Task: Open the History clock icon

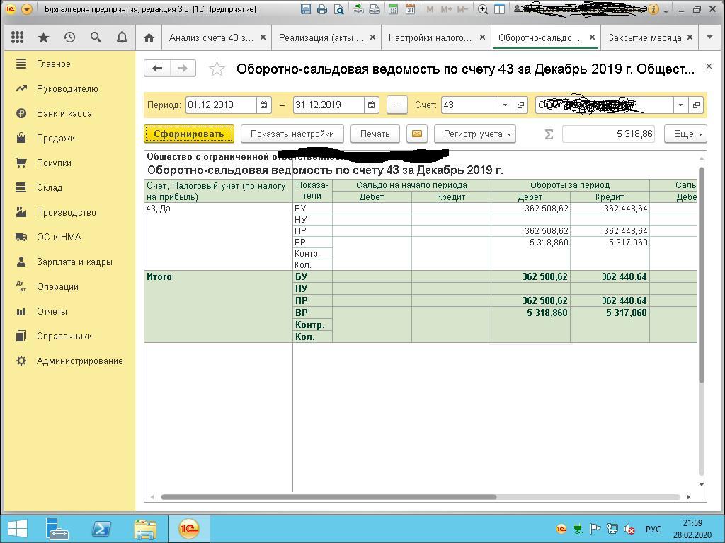Action: click(69, 37)
